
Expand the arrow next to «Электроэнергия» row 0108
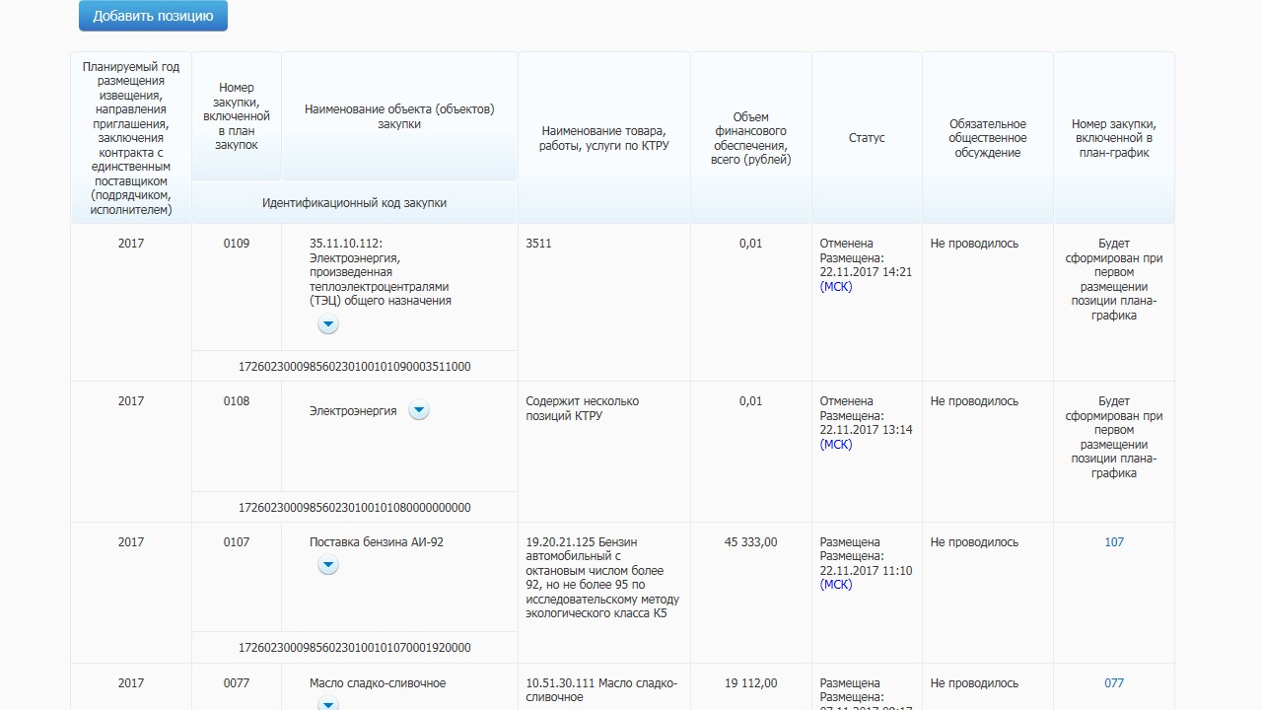[x=419, y=410]
